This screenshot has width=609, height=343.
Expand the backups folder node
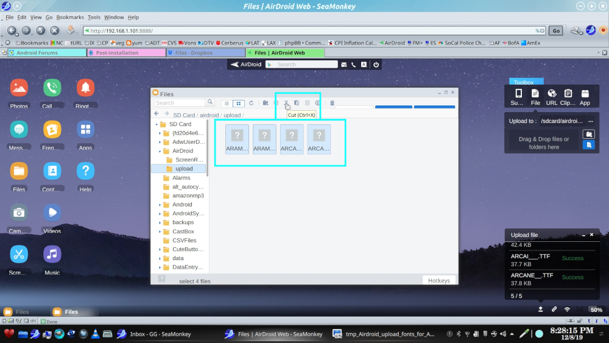pos(160,222)
